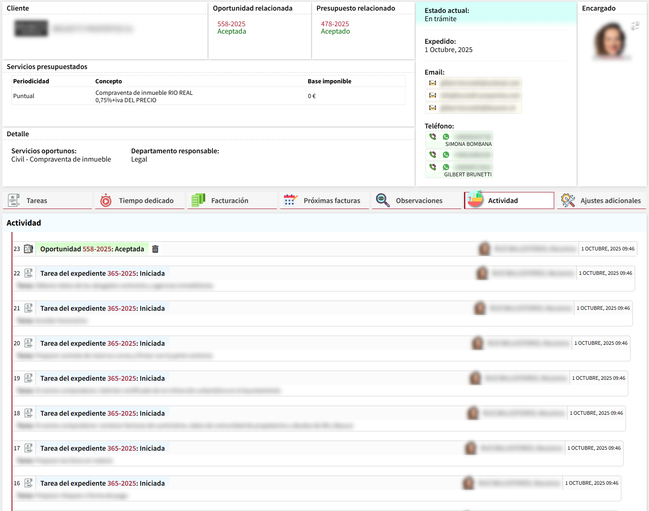Open the Tareas tab
Screen dimensions: 649x511
point(37,201)
